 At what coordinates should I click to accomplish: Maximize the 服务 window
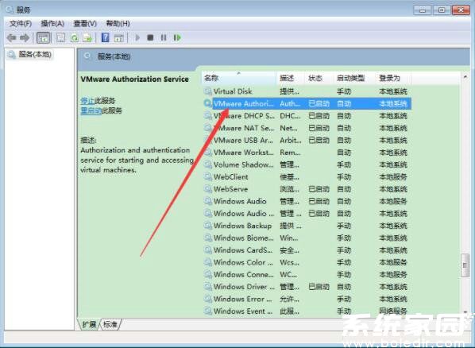coord(442,10)
